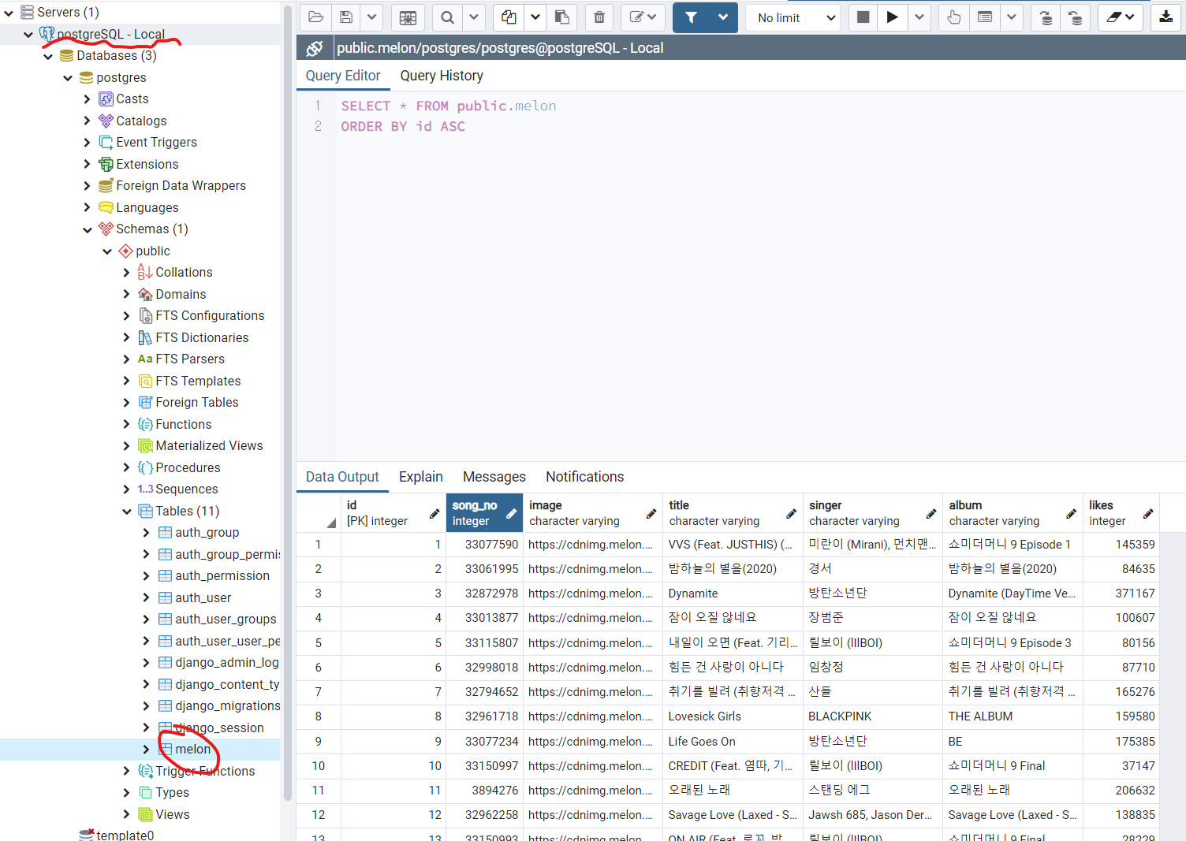Select the Materialized Views tree item

tap(209, 446)
